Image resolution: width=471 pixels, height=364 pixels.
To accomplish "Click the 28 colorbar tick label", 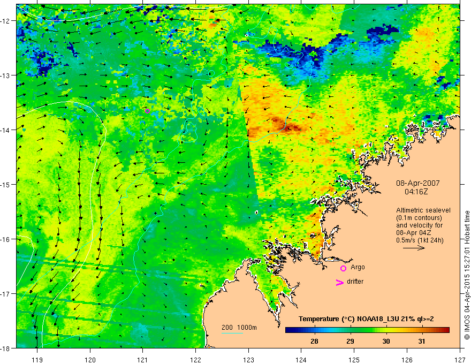I will coord(314,341).
